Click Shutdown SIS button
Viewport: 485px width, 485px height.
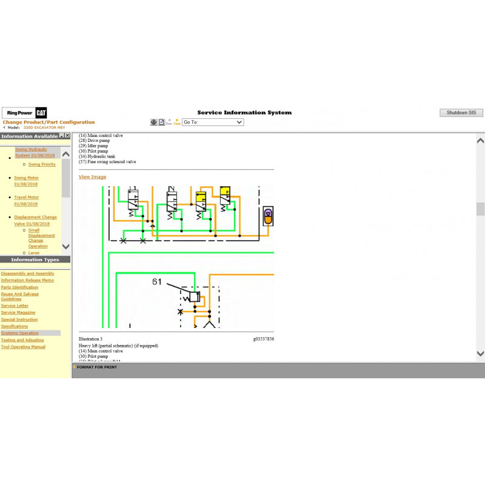coord(461,113)
